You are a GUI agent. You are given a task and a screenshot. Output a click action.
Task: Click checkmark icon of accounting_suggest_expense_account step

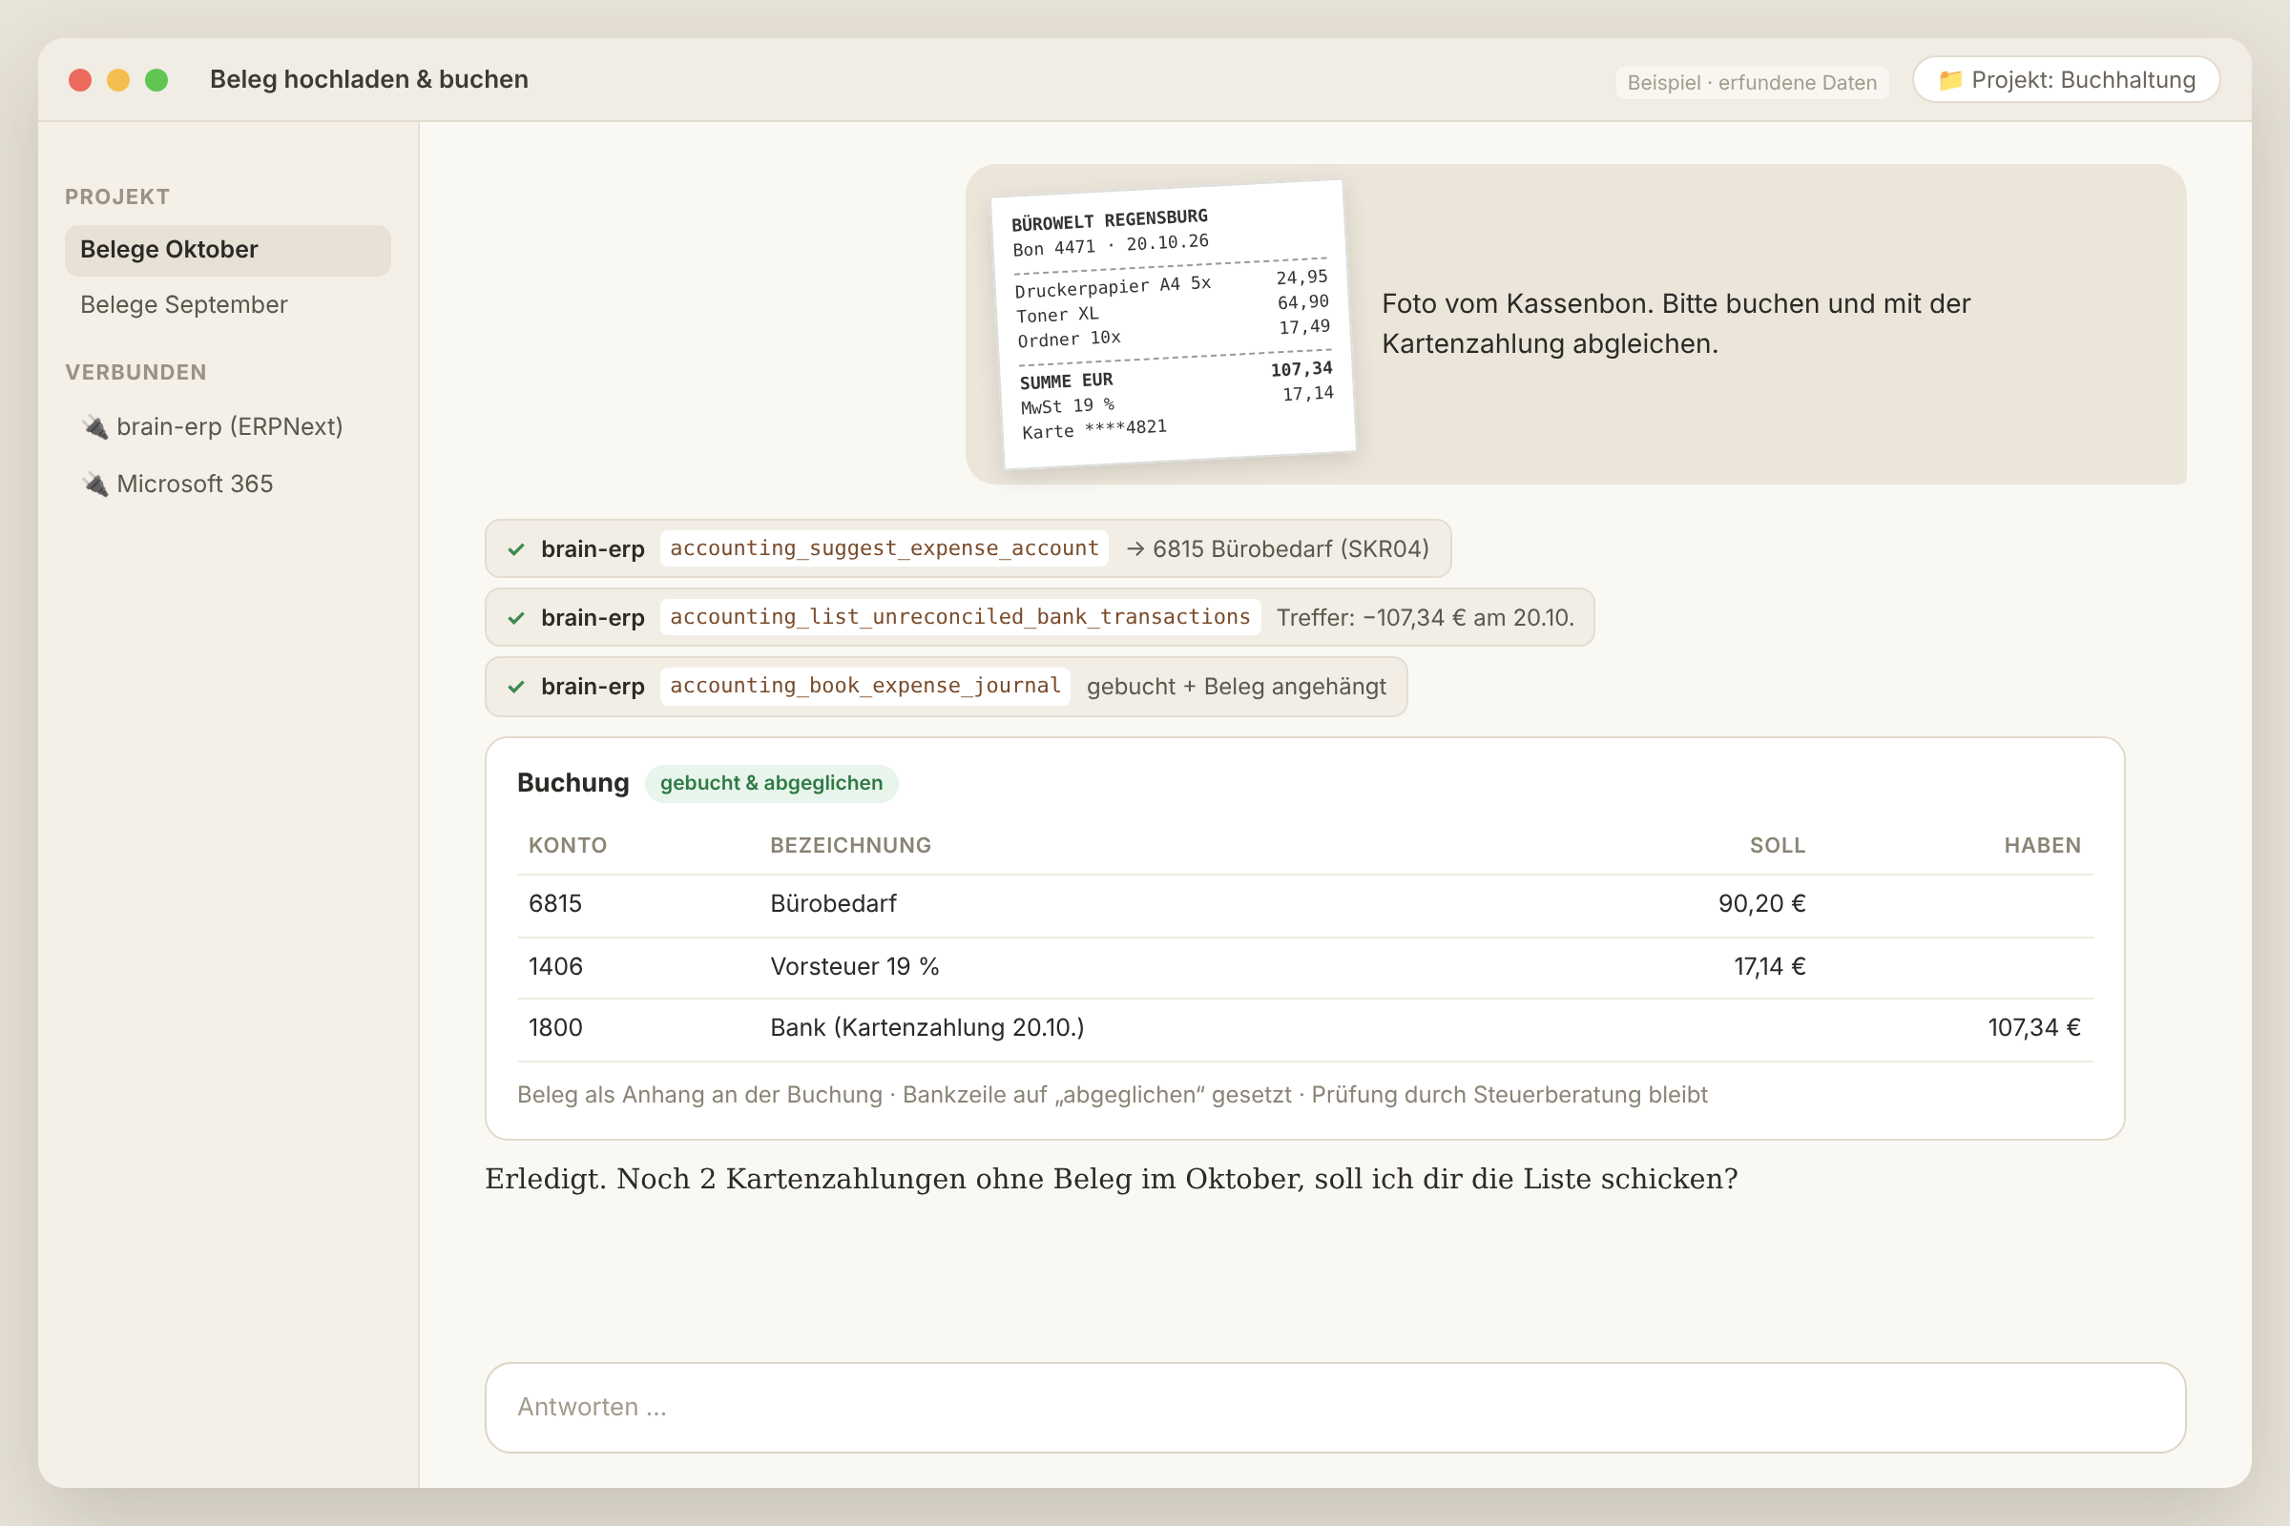click(x=516, y=549)
